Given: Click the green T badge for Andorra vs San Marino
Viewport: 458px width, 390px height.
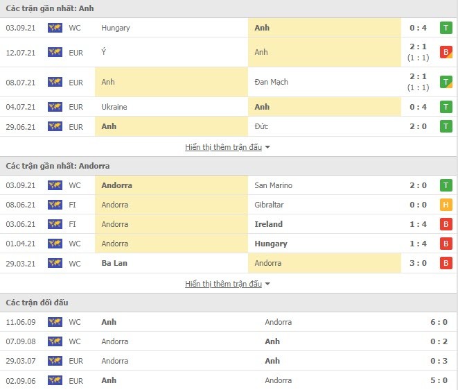Looking at the screenshot, I should pyautogui.click(x=446, y=185).
